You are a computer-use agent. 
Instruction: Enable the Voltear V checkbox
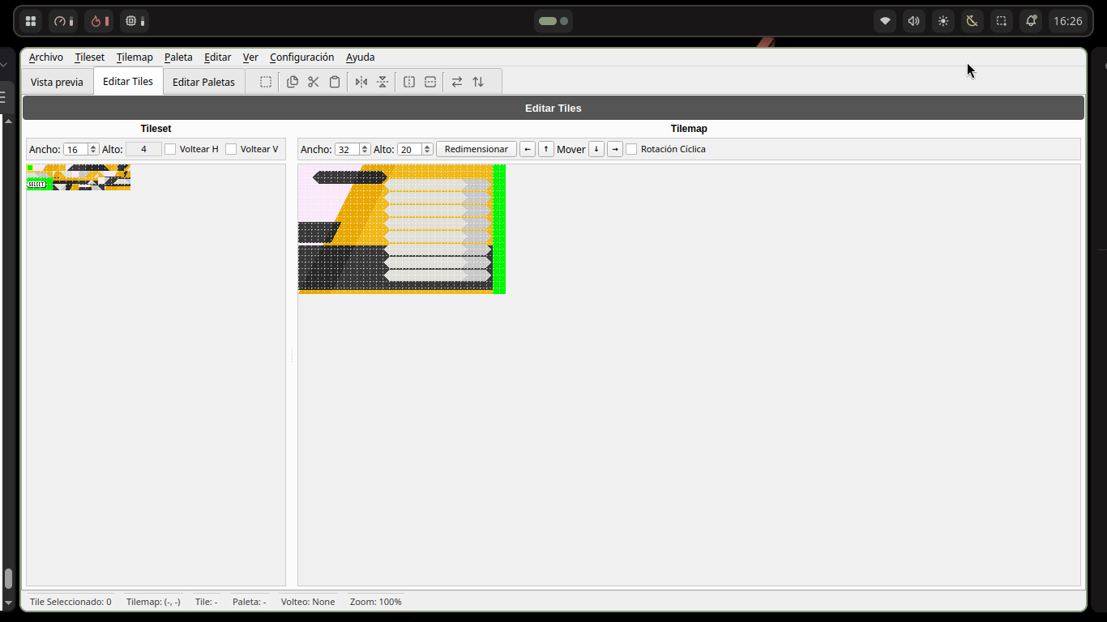231,149
